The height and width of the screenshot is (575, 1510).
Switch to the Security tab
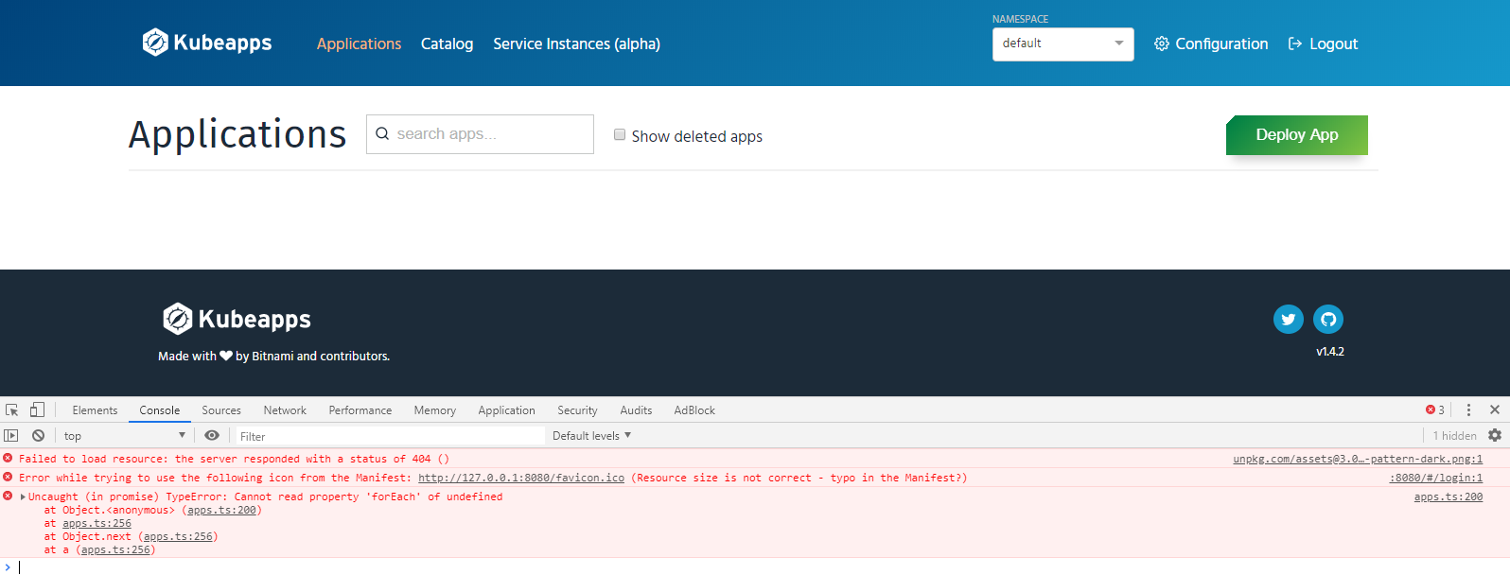[577, 410]
